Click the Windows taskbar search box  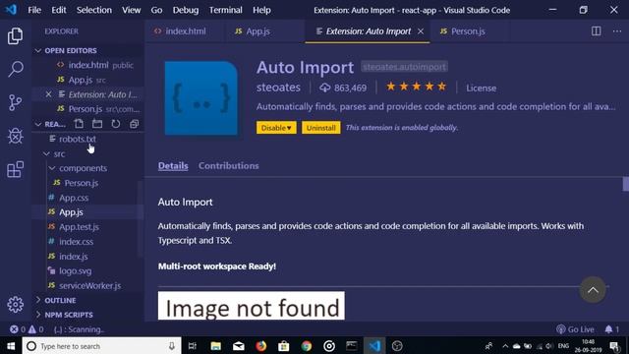(x=102, y=346)
